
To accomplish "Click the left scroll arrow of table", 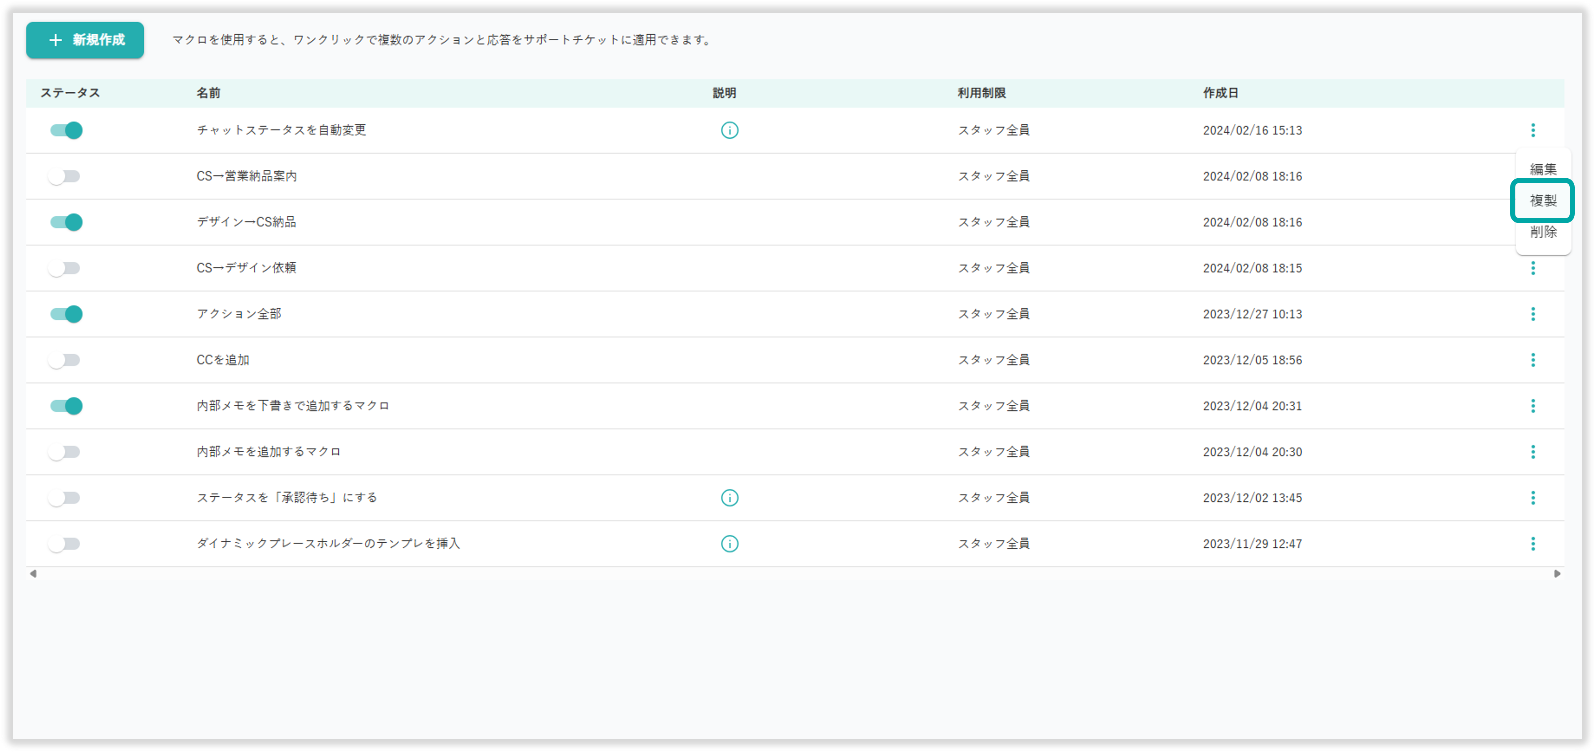I will click(x=34, y=574).
